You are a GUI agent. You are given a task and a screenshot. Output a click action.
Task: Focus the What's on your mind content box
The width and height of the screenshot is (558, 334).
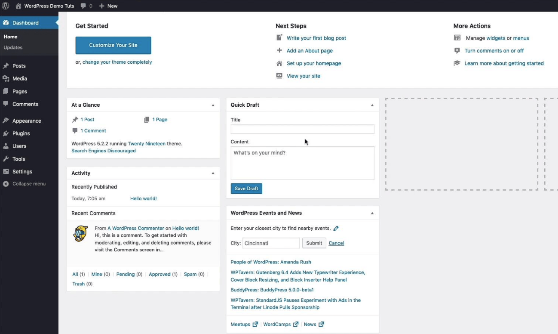[303, 163]
